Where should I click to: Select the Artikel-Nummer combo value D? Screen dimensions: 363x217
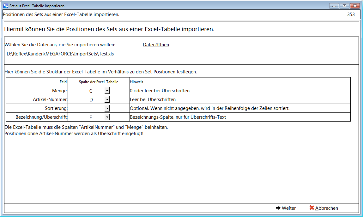coord(91,100)
